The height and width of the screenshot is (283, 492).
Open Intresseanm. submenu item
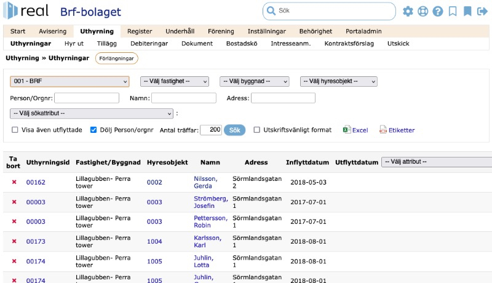pos(290,43)
